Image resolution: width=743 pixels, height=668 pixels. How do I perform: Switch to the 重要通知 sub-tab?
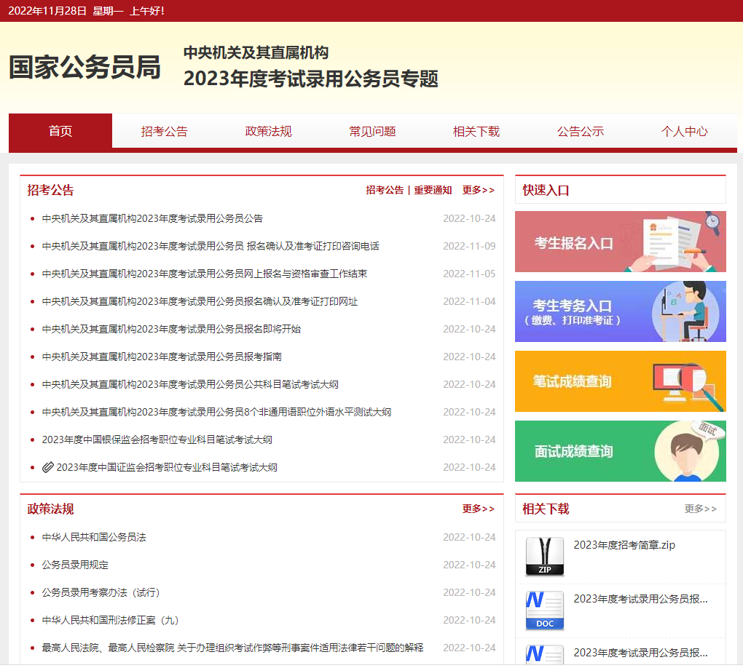pos(433,190)
